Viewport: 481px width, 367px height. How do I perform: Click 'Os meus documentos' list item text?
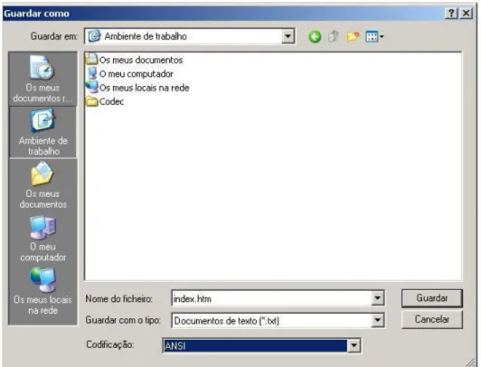pyautogui.click(x=141, y=60)
